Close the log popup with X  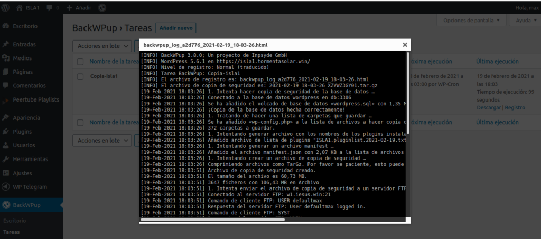[405, 45]
